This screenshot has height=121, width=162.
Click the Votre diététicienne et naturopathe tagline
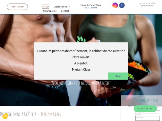[x=81, y=83]
